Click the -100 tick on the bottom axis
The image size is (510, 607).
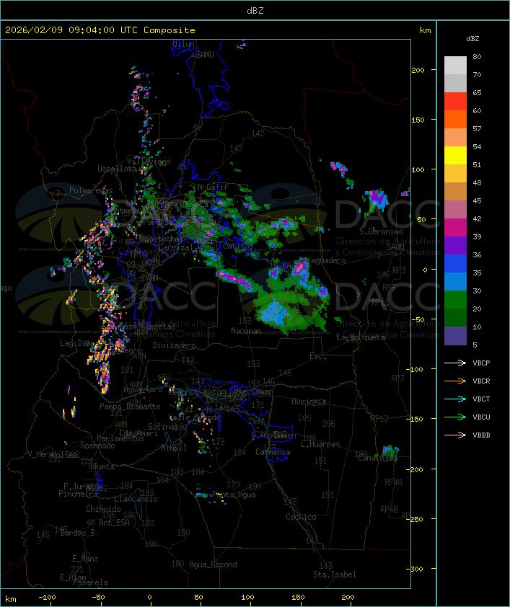pyautogui.click(x=47, y=598)
